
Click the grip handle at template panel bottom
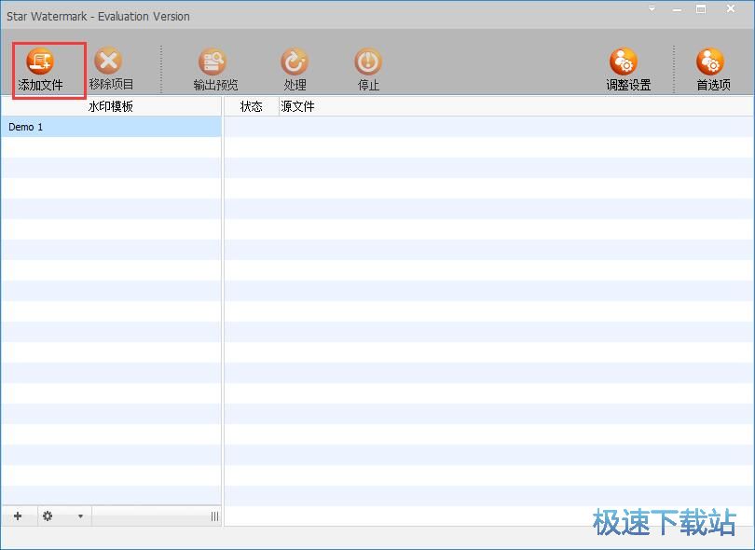(x=214, y=516)
